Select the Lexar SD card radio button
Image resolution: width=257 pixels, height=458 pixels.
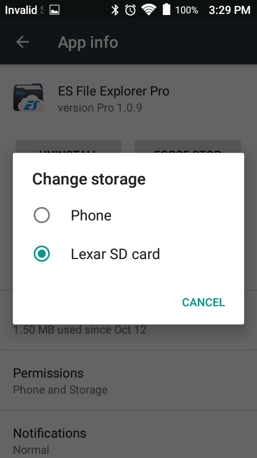[42, 254]
